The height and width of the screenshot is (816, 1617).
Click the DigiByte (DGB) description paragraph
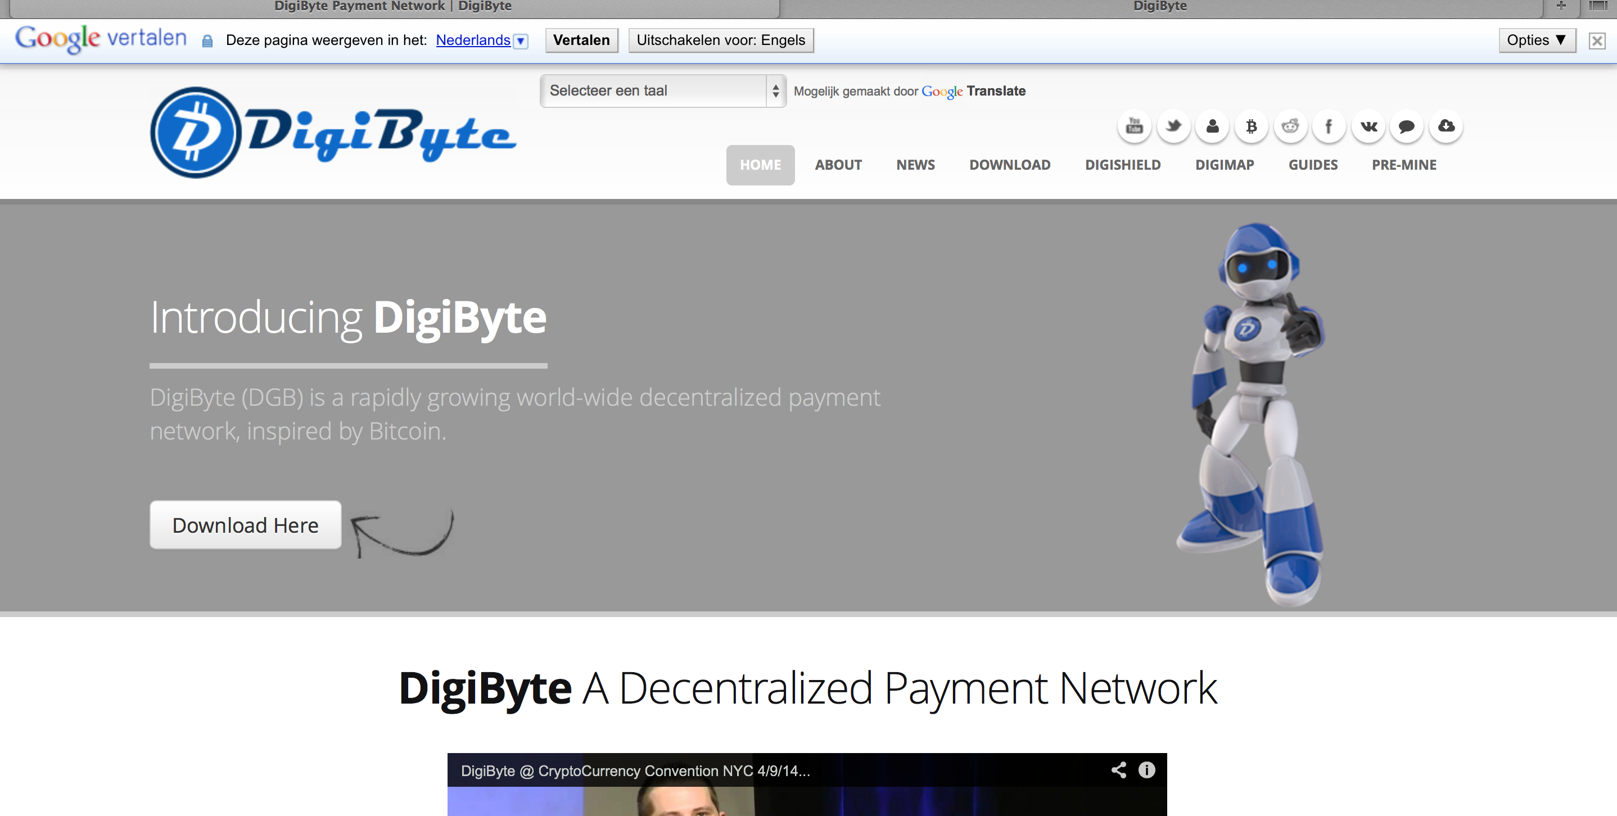514,415
